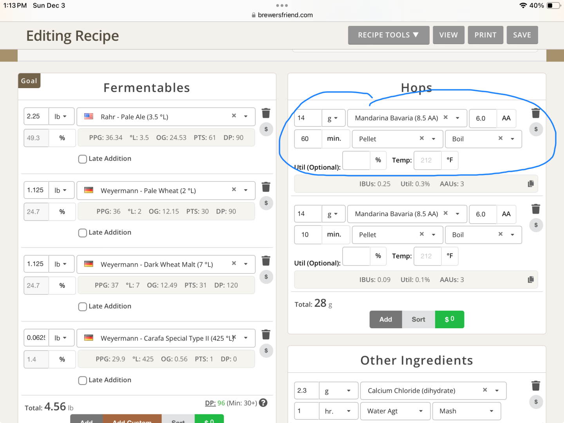
Task: Copy the 60 min hop addition
Action: [531, 184]
